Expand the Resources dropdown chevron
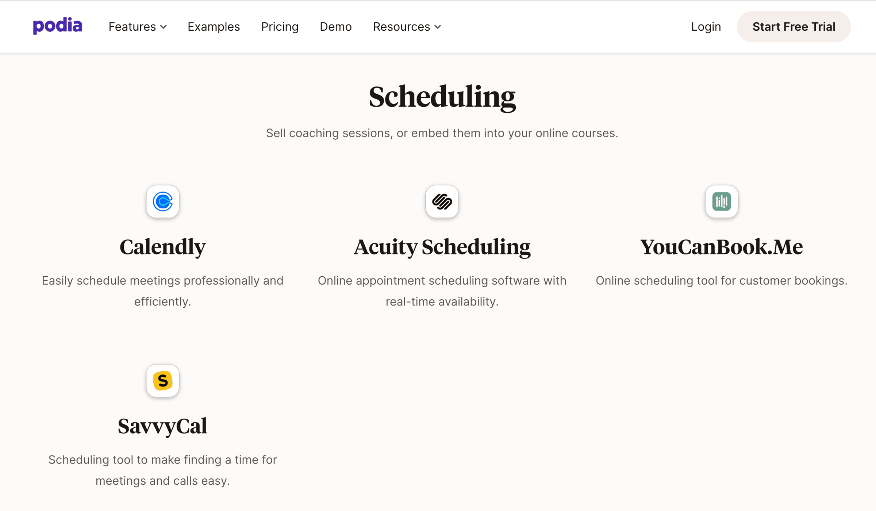Viewport: 876px width, 511px height. pyautogui.click(x=438, y=27)
